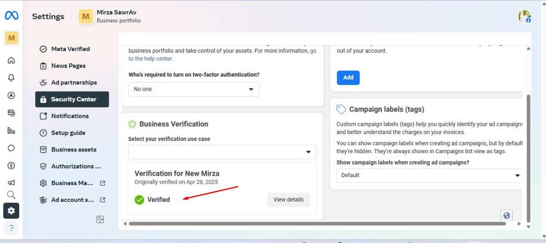Open the bar chart Insights icon
Image resolution: width=546 pixels, height=243 pixels.
[x=11, y=131]
